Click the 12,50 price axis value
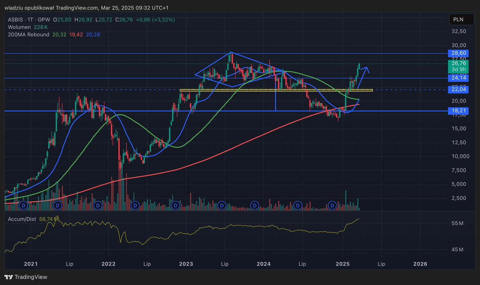The height and width of the screenshot is (285, 480). click(459, 142)
